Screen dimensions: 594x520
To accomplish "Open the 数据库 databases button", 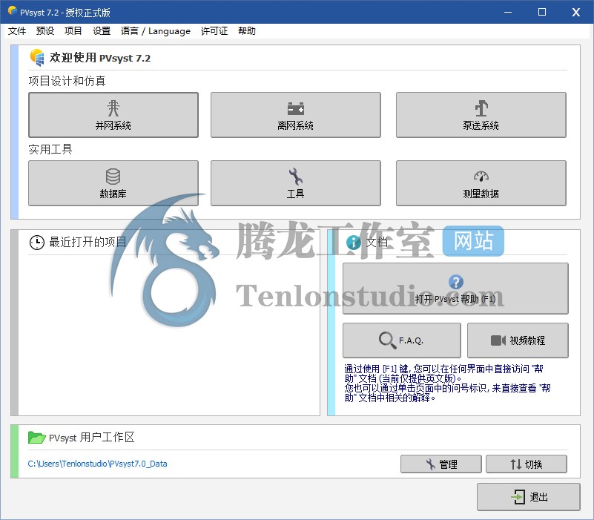I will (113, 183).
